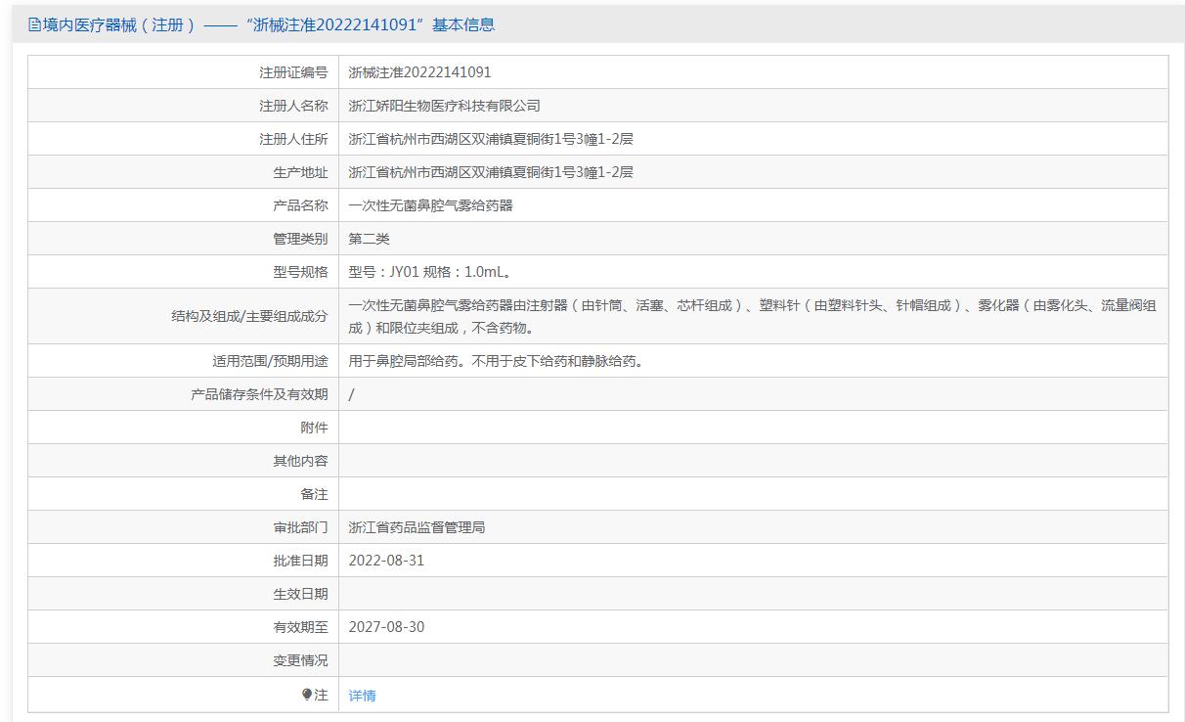This screenshot has height=722, width=1185.
Task: Click management category value 第二类
Action: click(x=369, y=239)
